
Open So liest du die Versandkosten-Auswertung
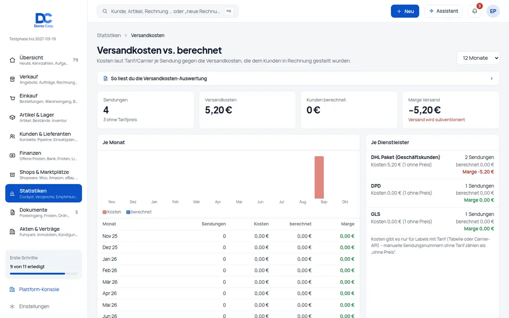tap(298, 79)
